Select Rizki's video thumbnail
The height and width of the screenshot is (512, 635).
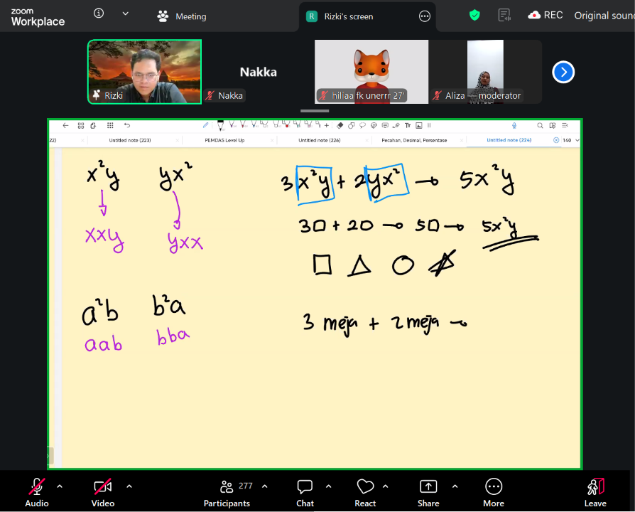[145, 72]
